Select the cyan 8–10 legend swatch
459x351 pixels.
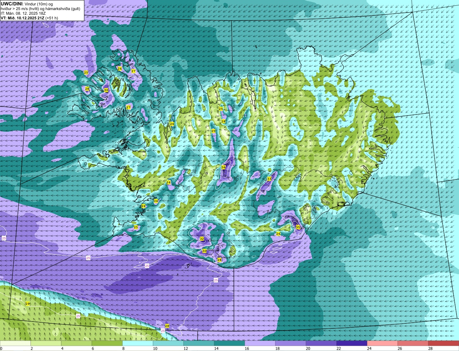138,343
